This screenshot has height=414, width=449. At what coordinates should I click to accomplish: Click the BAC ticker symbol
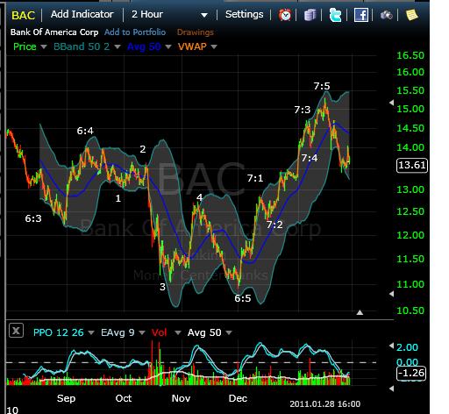tap(23, 15)
